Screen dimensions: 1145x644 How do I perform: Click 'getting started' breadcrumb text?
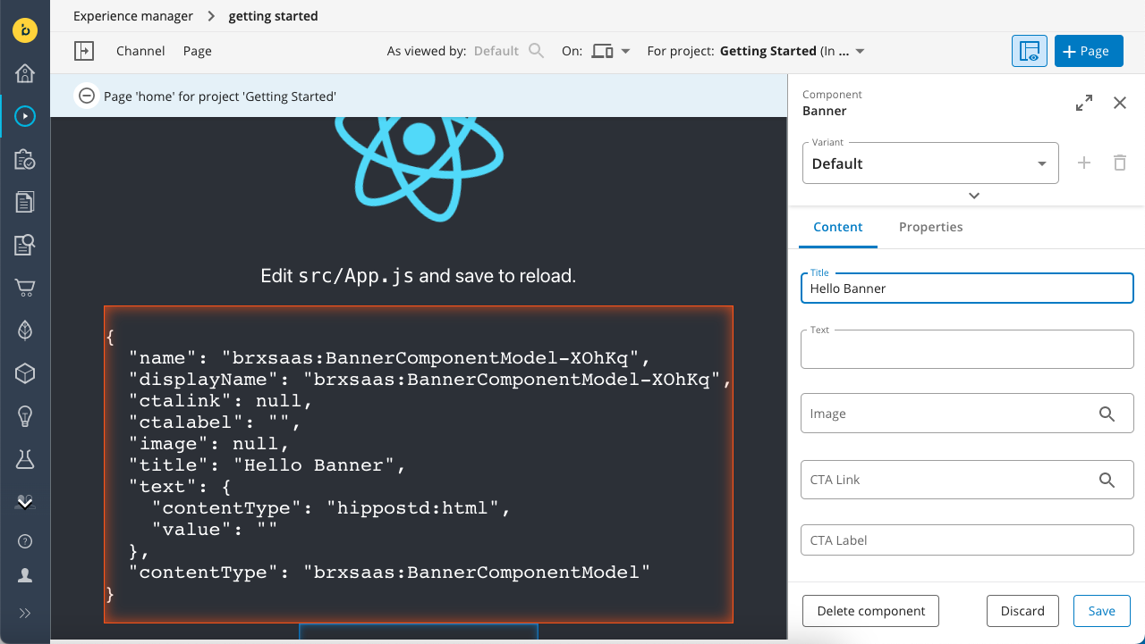point(273,16)
